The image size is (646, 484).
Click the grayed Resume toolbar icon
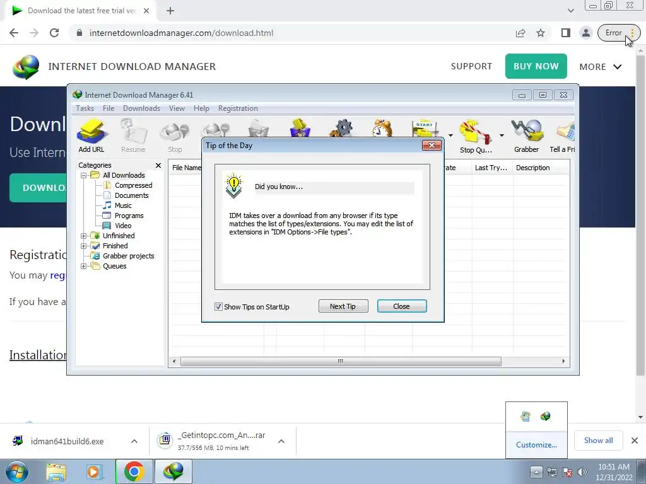click(133, 135)
